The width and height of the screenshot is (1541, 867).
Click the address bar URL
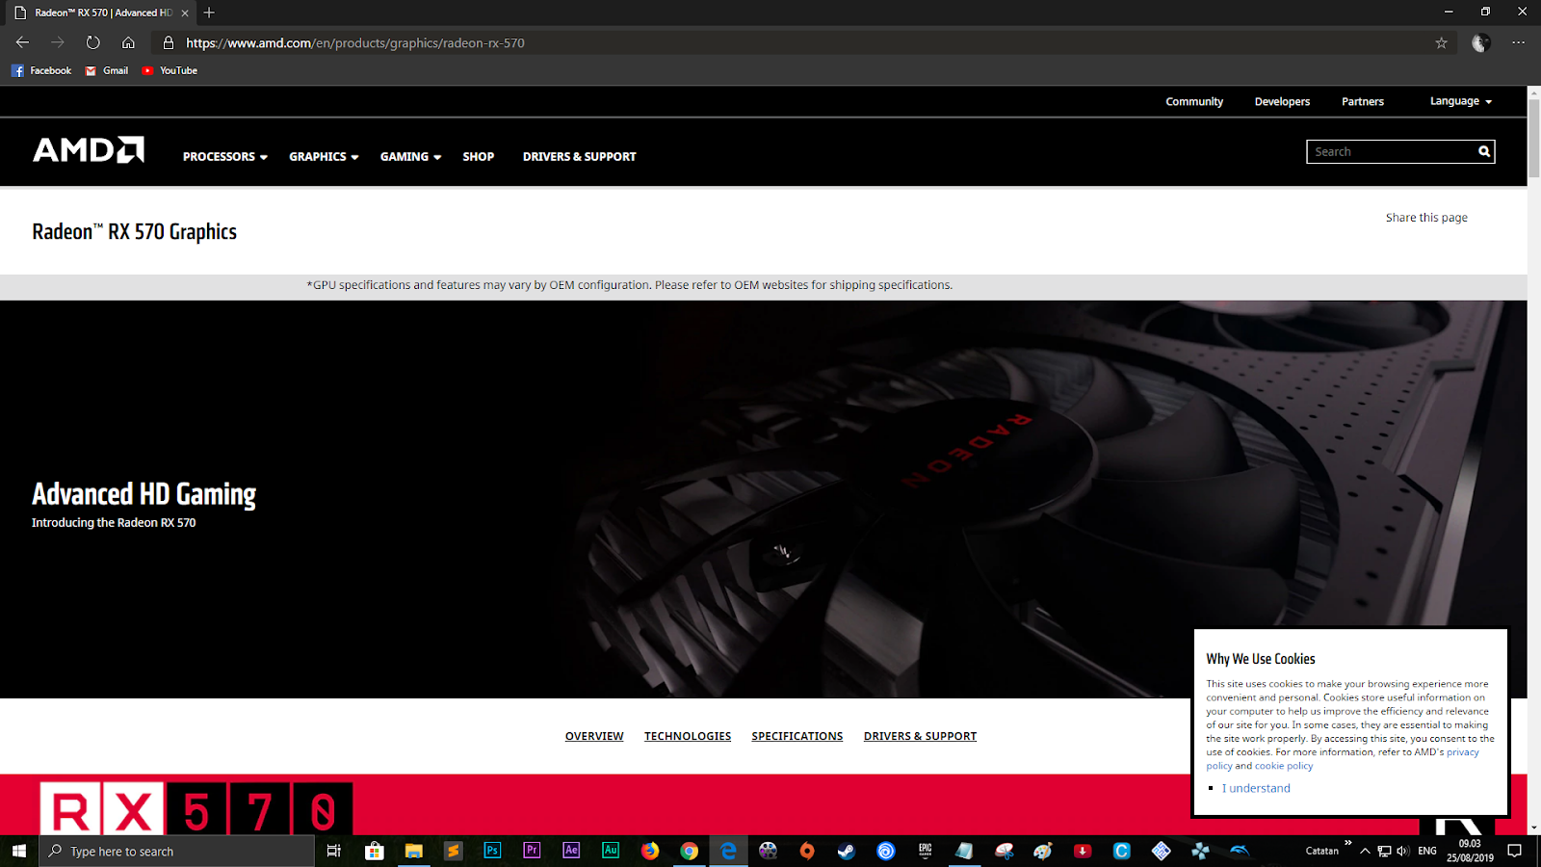point(355,43)
